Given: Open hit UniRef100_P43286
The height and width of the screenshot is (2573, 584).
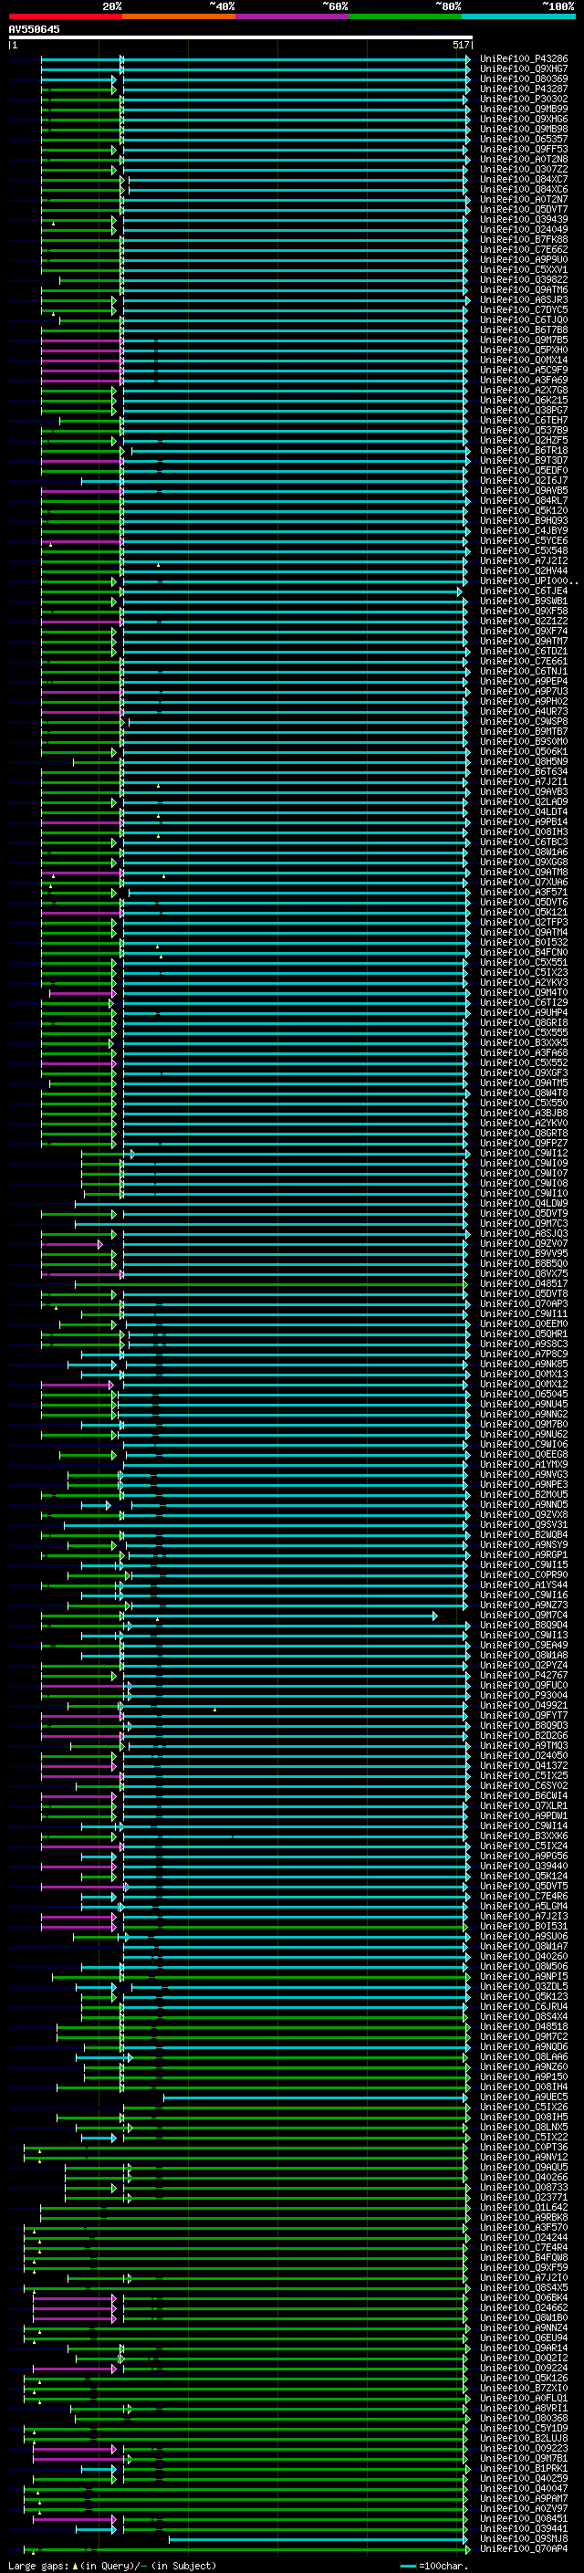Looking at the screenshot, I should [x=524, y=59].
